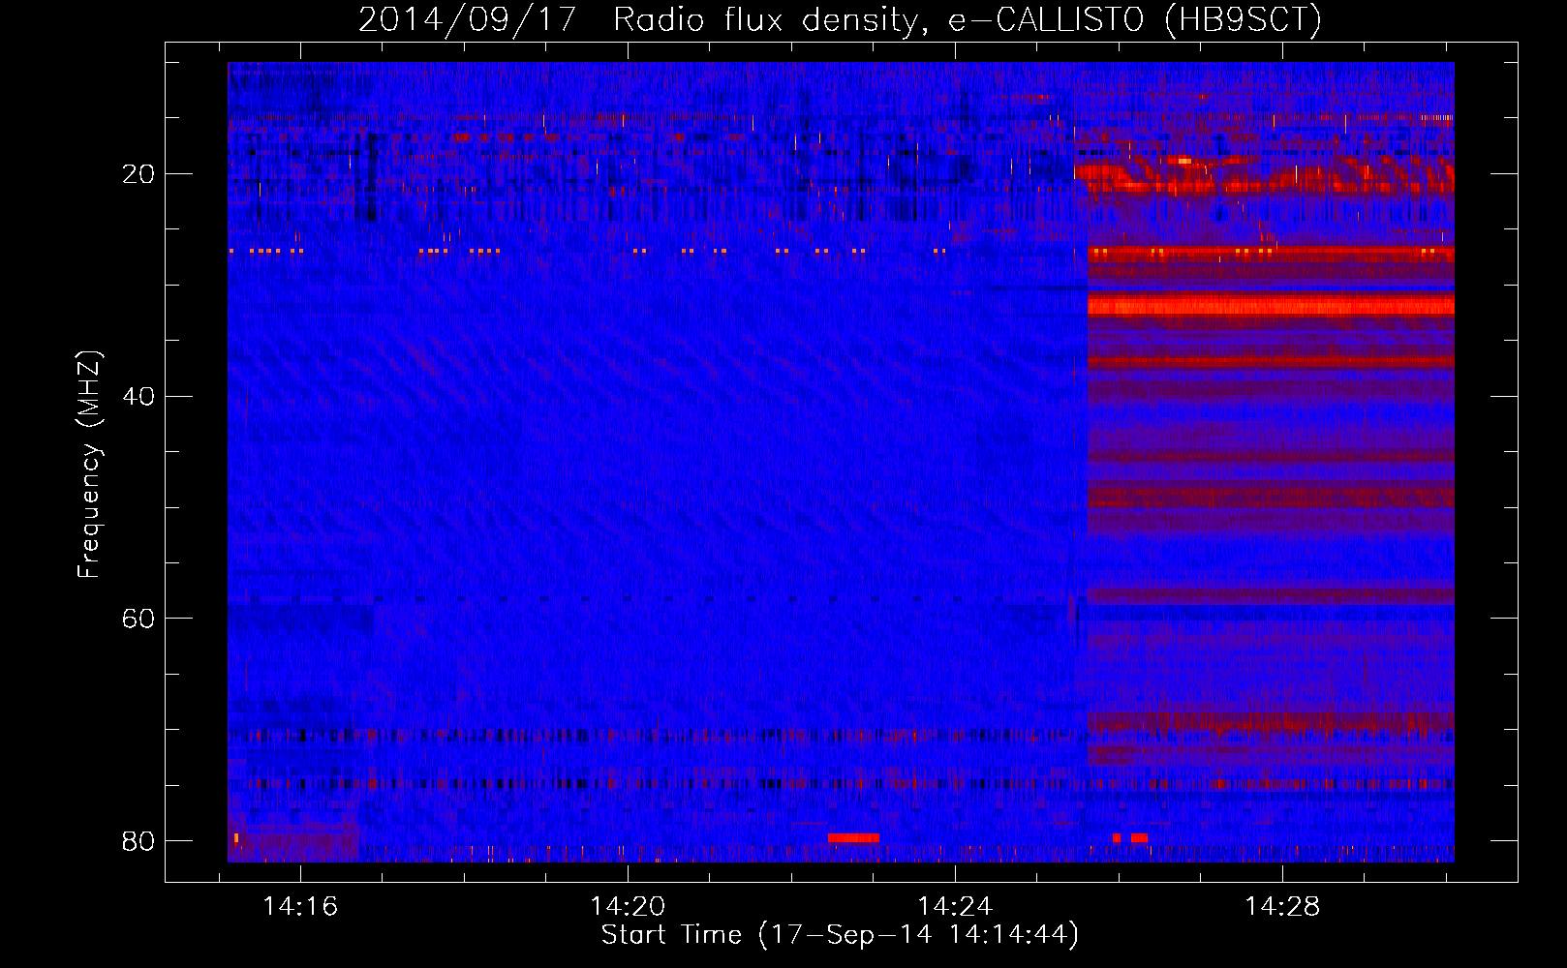Click the time tick label "14:20"

(x=628, y=906)
